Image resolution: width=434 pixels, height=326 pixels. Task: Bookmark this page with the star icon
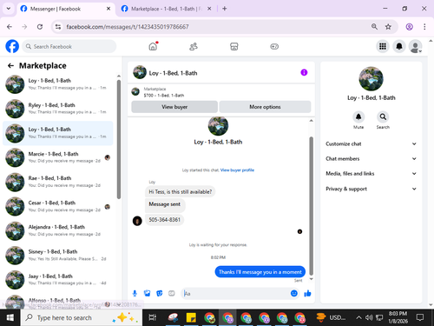pos(388,27)
